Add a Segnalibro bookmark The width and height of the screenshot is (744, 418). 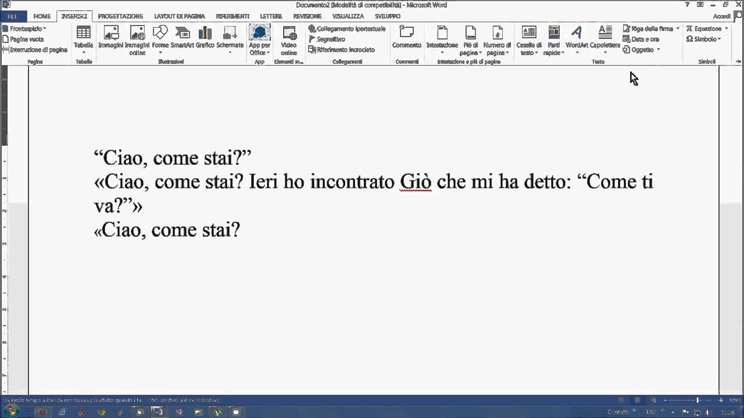[327, 39]
